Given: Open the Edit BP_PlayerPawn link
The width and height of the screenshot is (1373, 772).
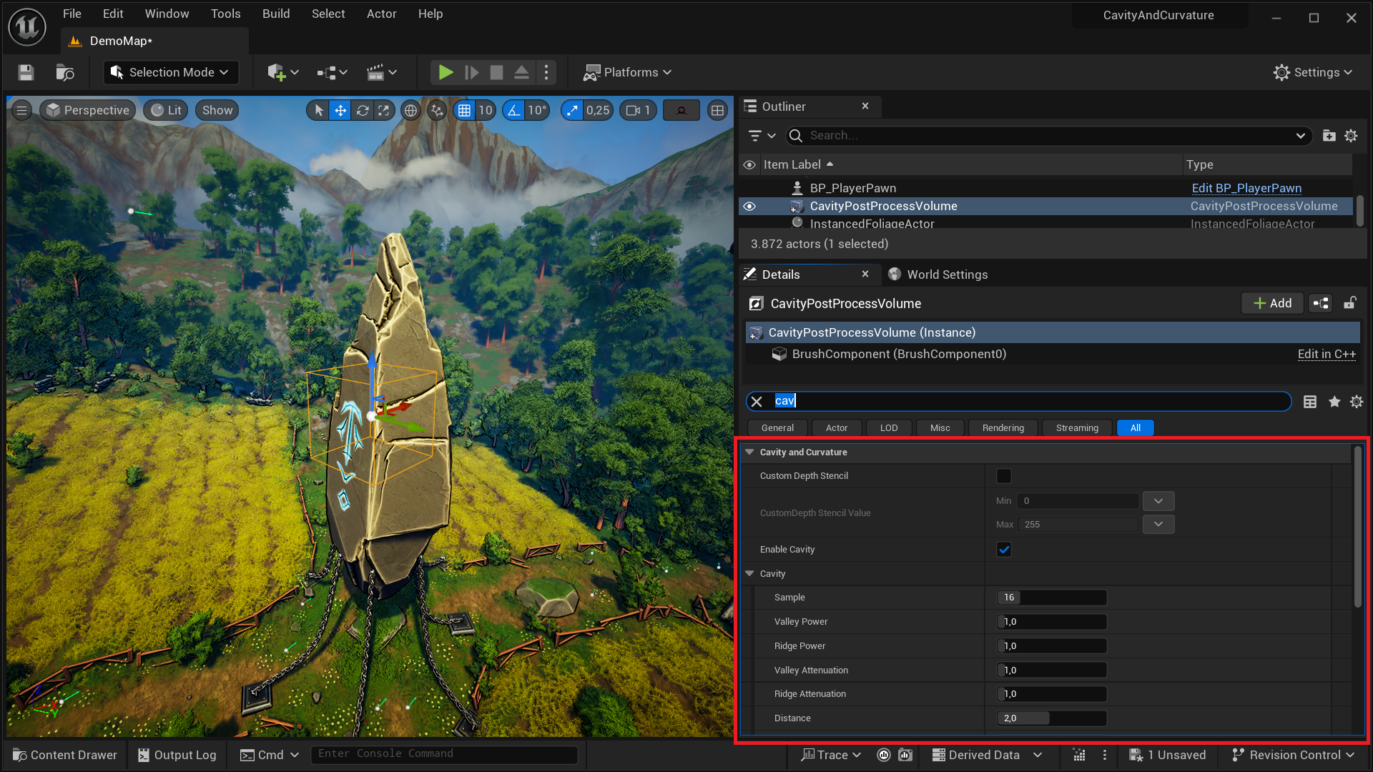Looking at the screenshot, I should coord(1246,188).
